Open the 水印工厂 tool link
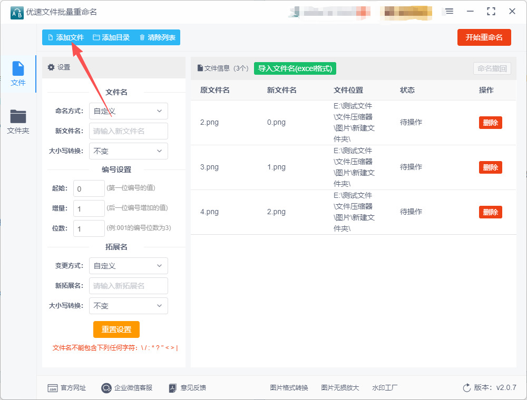527x400 pixels. (x=385, y=388)
